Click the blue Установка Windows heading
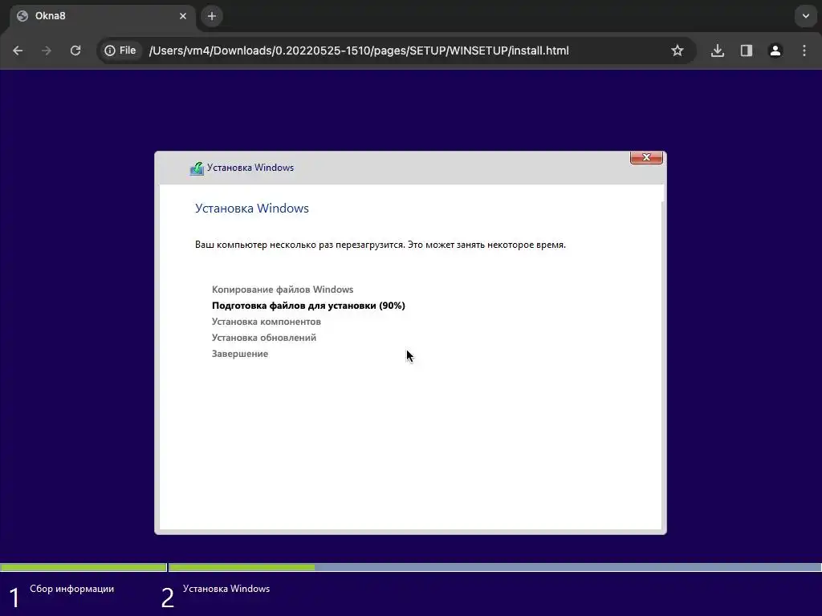 [x=252, y=209]
